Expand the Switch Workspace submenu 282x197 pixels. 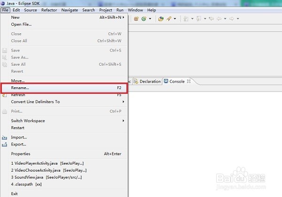pos(123,121)
